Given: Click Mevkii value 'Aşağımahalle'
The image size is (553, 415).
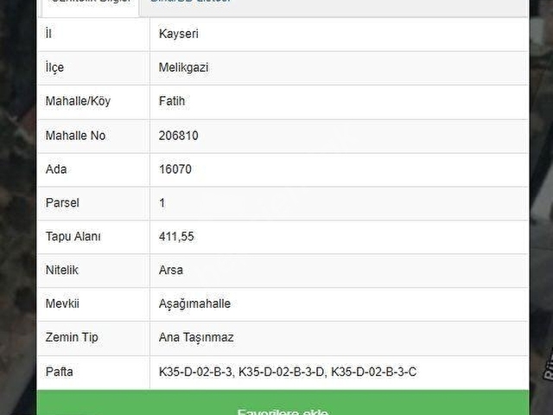Looking at the screenshot, I should pos(194,303).
